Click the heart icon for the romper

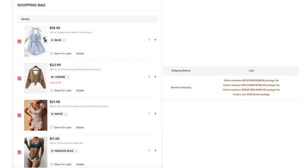(51, 53)
